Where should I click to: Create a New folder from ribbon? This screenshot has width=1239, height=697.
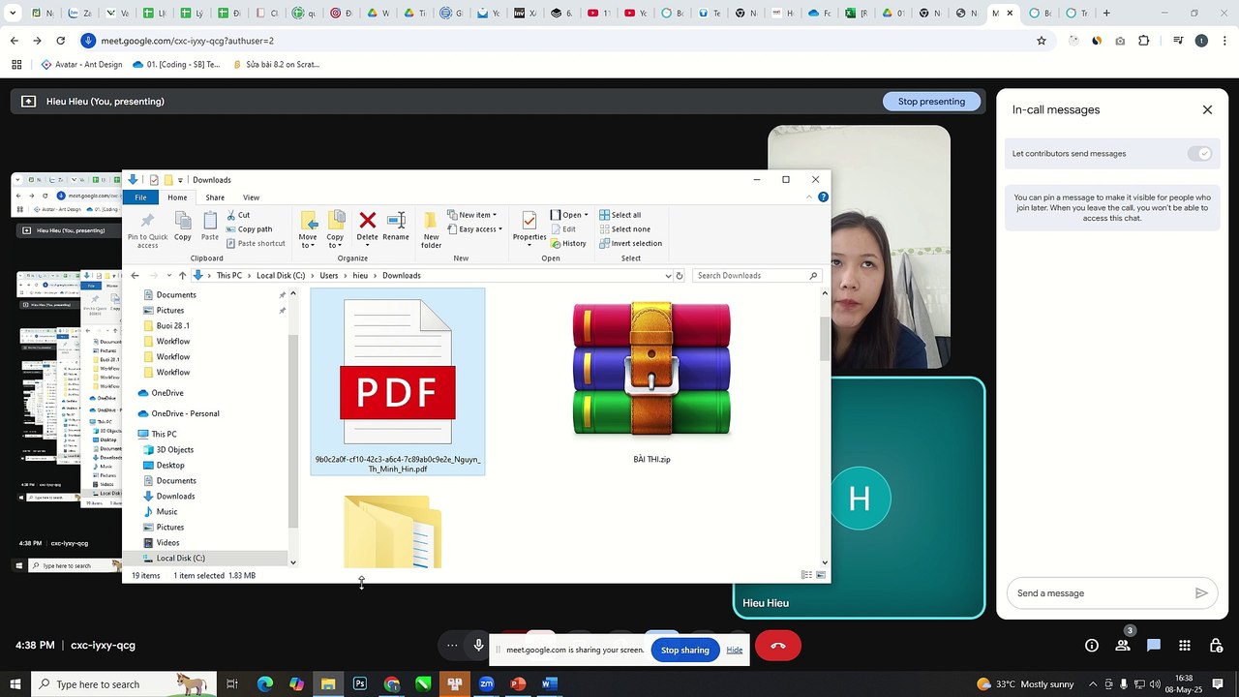[431, 228]
